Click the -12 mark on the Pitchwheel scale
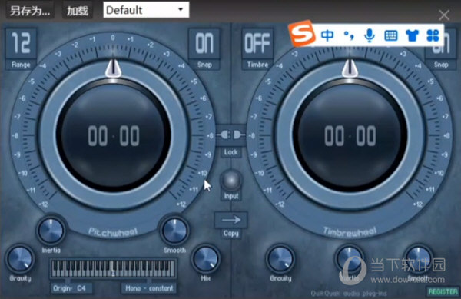 (x=44, y=204)
